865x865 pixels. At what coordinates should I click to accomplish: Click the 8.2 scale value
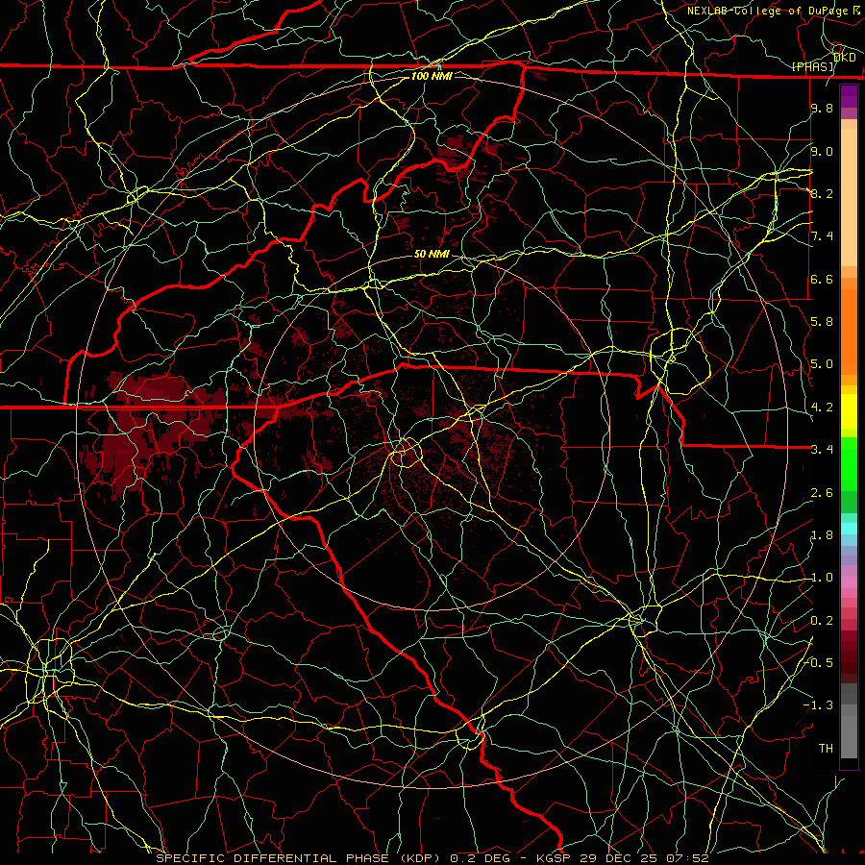pos(822,193)
